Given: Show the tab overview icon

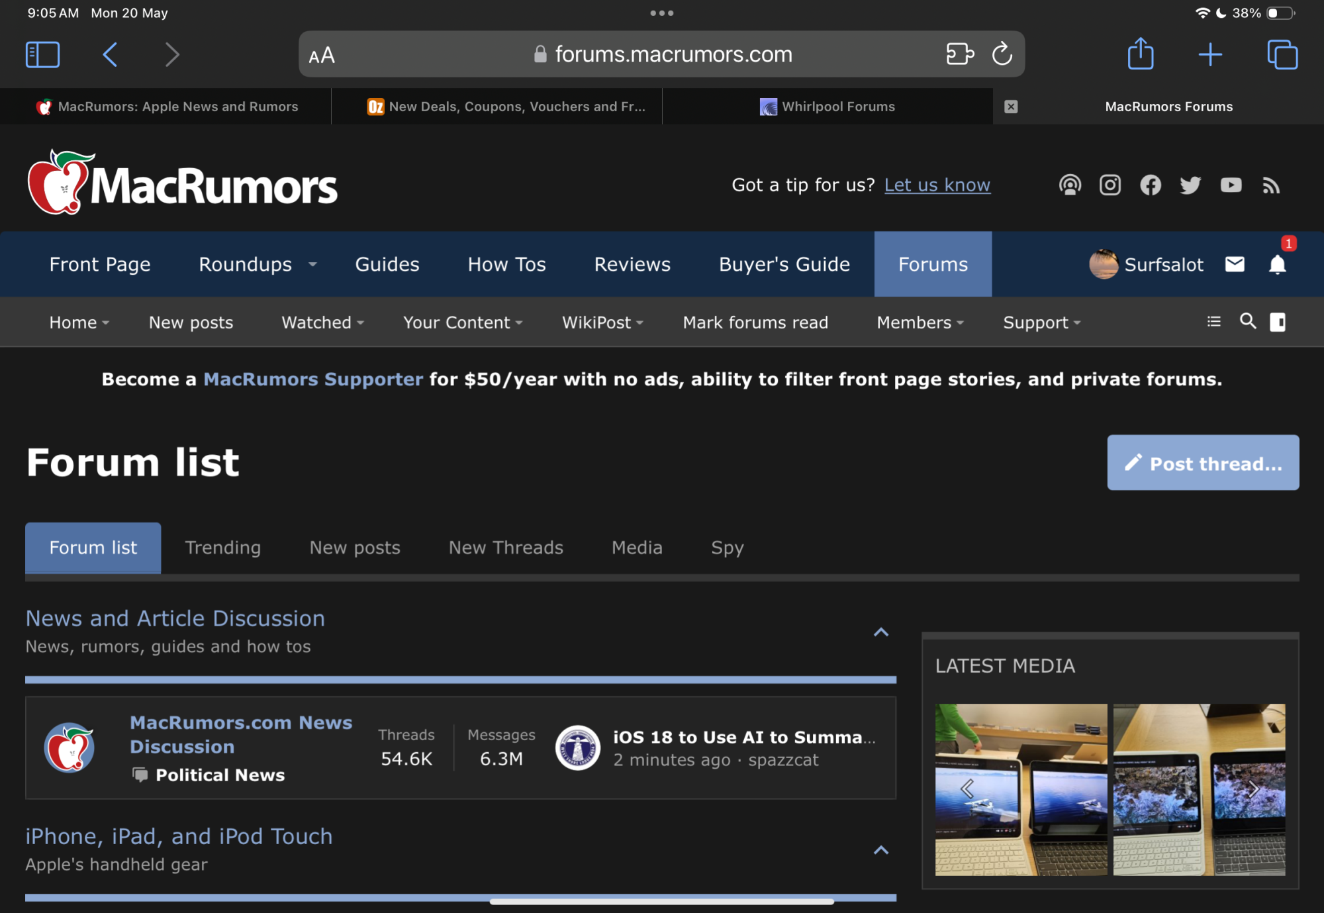Looking at the screenshot, I should click(x=1282, y=54).
